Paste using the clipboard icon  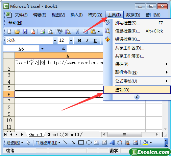(x=93, y=31)
